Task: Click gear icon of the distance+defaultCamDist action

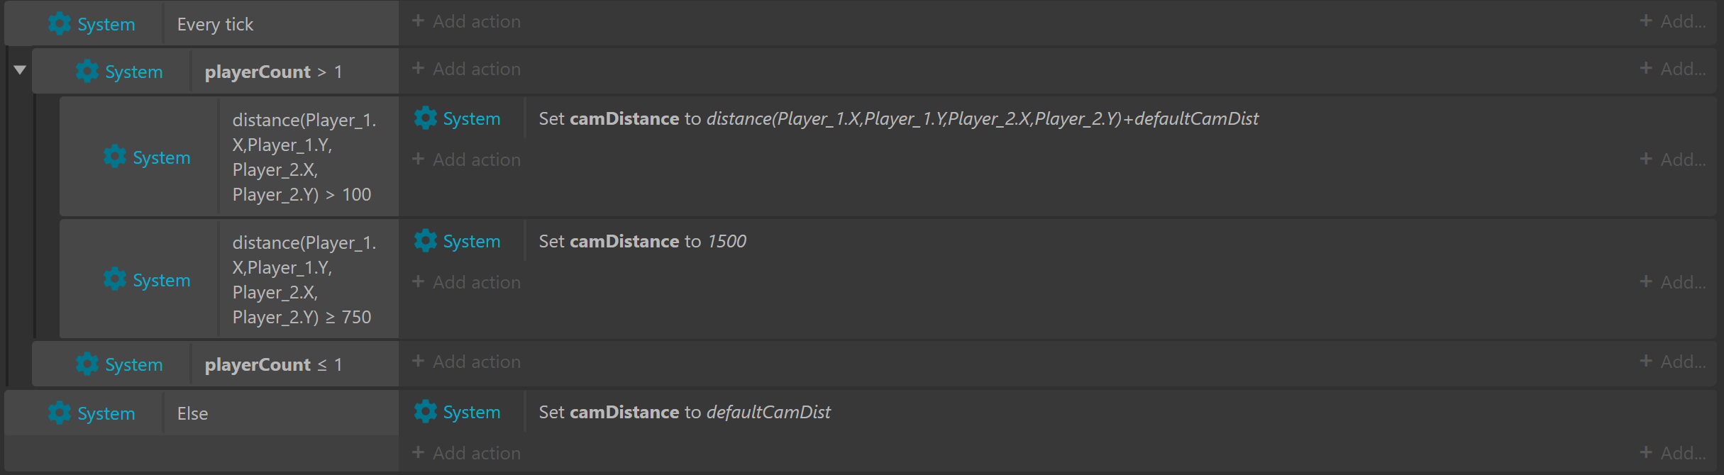Action: [426, 118]
